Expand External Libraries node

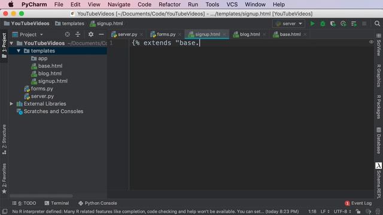coord(11,103)
